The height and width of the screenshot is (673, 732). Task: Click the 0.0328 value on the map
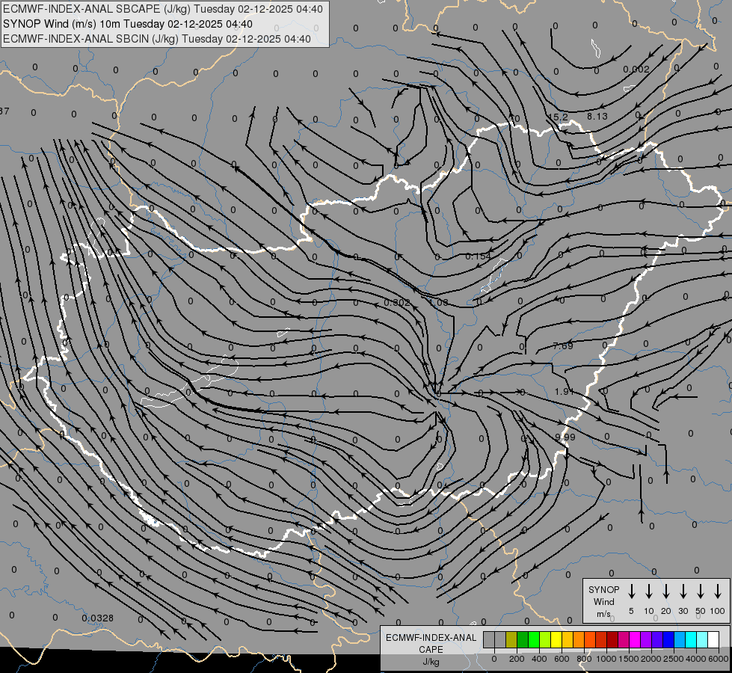(x=97, y=618)
